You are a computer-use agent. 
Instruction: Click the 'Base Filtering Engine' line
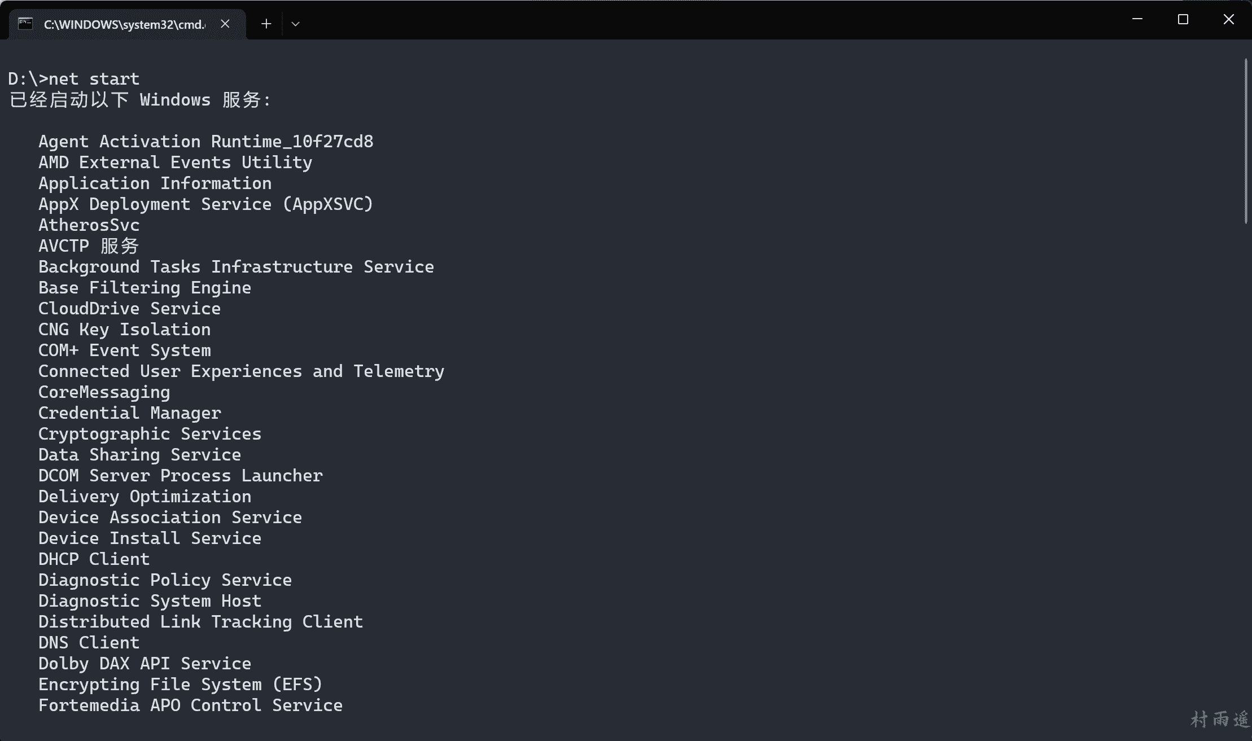[x=145, y=288]
